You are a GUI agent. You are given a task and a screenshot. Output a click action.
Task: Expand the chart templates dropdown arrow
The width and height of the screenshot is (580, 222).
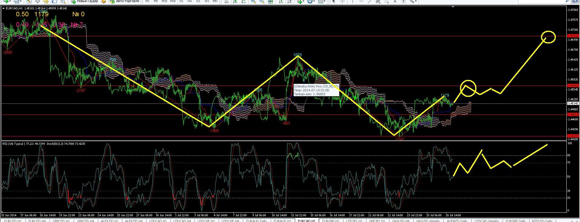[325, 2]
